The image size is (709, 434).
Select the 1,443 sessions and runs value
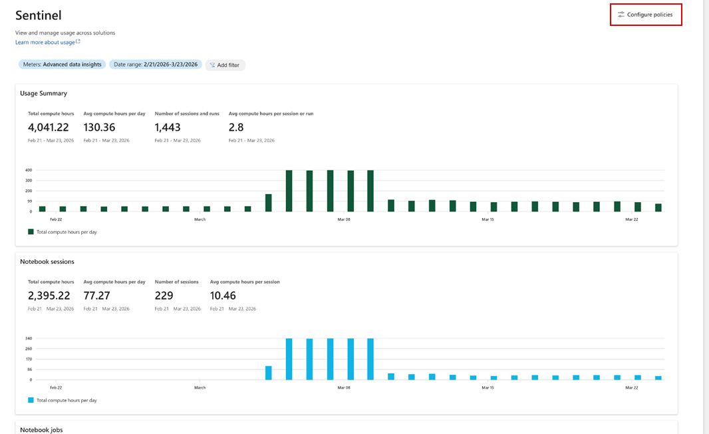168,128
